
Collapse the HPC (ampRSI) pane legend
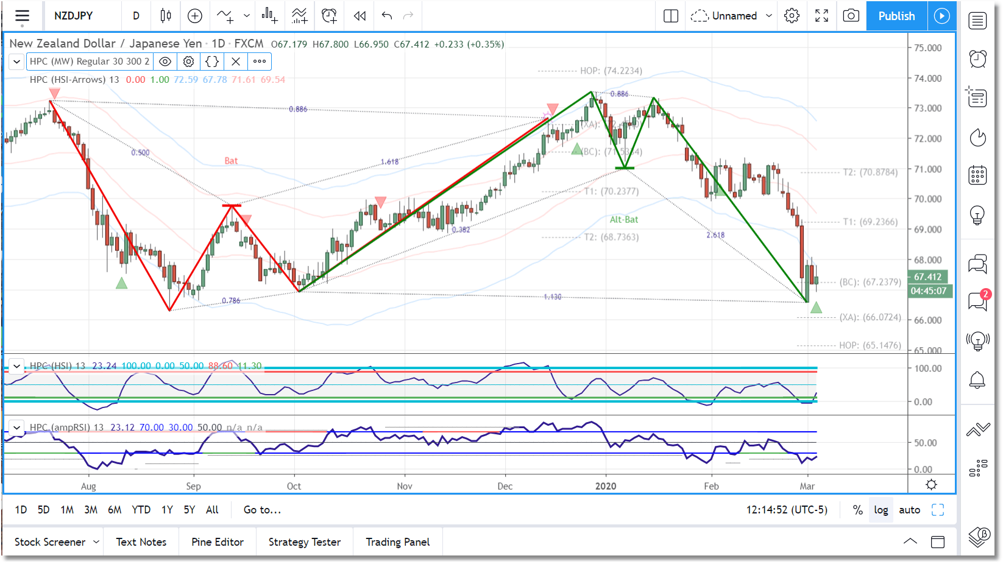[17, 428]
